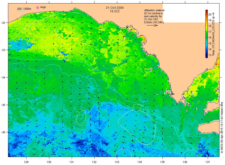
Task: Click the 131 longitude axis label
Action: tap(71, 162)
